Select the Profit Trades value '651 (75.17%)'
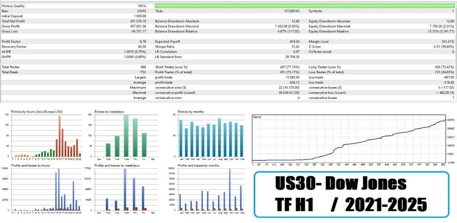Screen dimensions: 457x223 pyautogui.click(x=290, y=72)
